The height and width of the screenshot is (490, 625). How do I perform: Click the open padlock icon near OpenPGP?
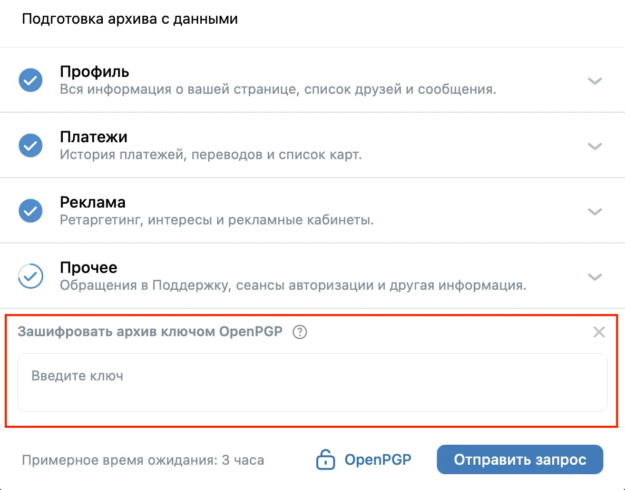(x=325, y=460)
